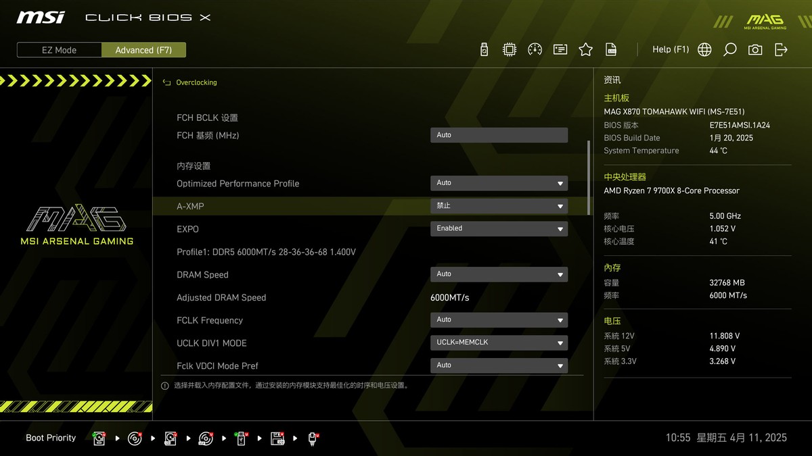This screenshot has height=456, width=812.
Task: Open the A-XMP dropdown set to 禁止
Action: click(x=499, y=206)
